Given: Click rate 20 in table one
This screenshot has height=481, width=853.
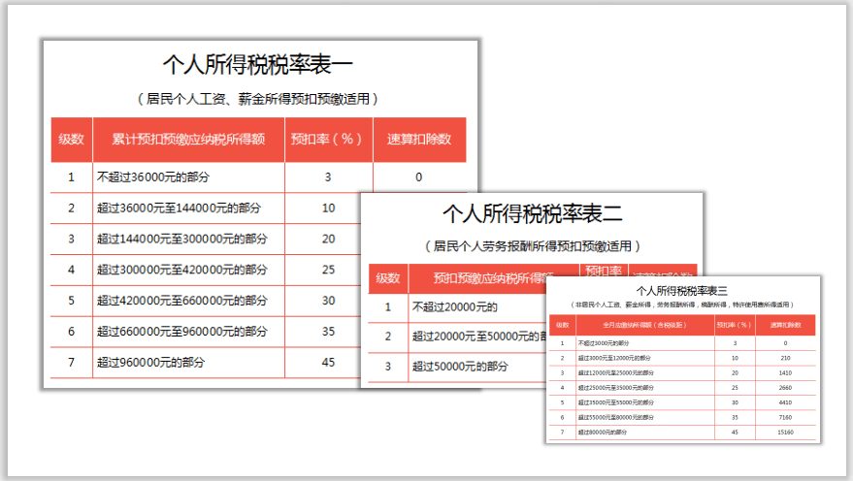Looking at the screenshot, I should [329, 240].
